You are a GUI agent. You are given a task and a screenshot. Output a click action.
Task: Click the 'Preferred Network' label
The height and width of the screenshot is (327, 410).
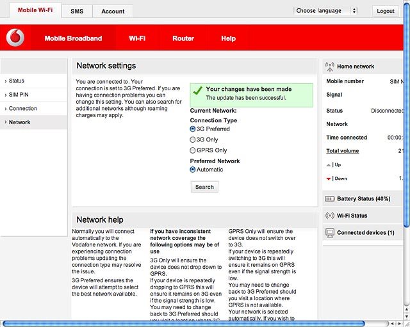click(215, 161)
